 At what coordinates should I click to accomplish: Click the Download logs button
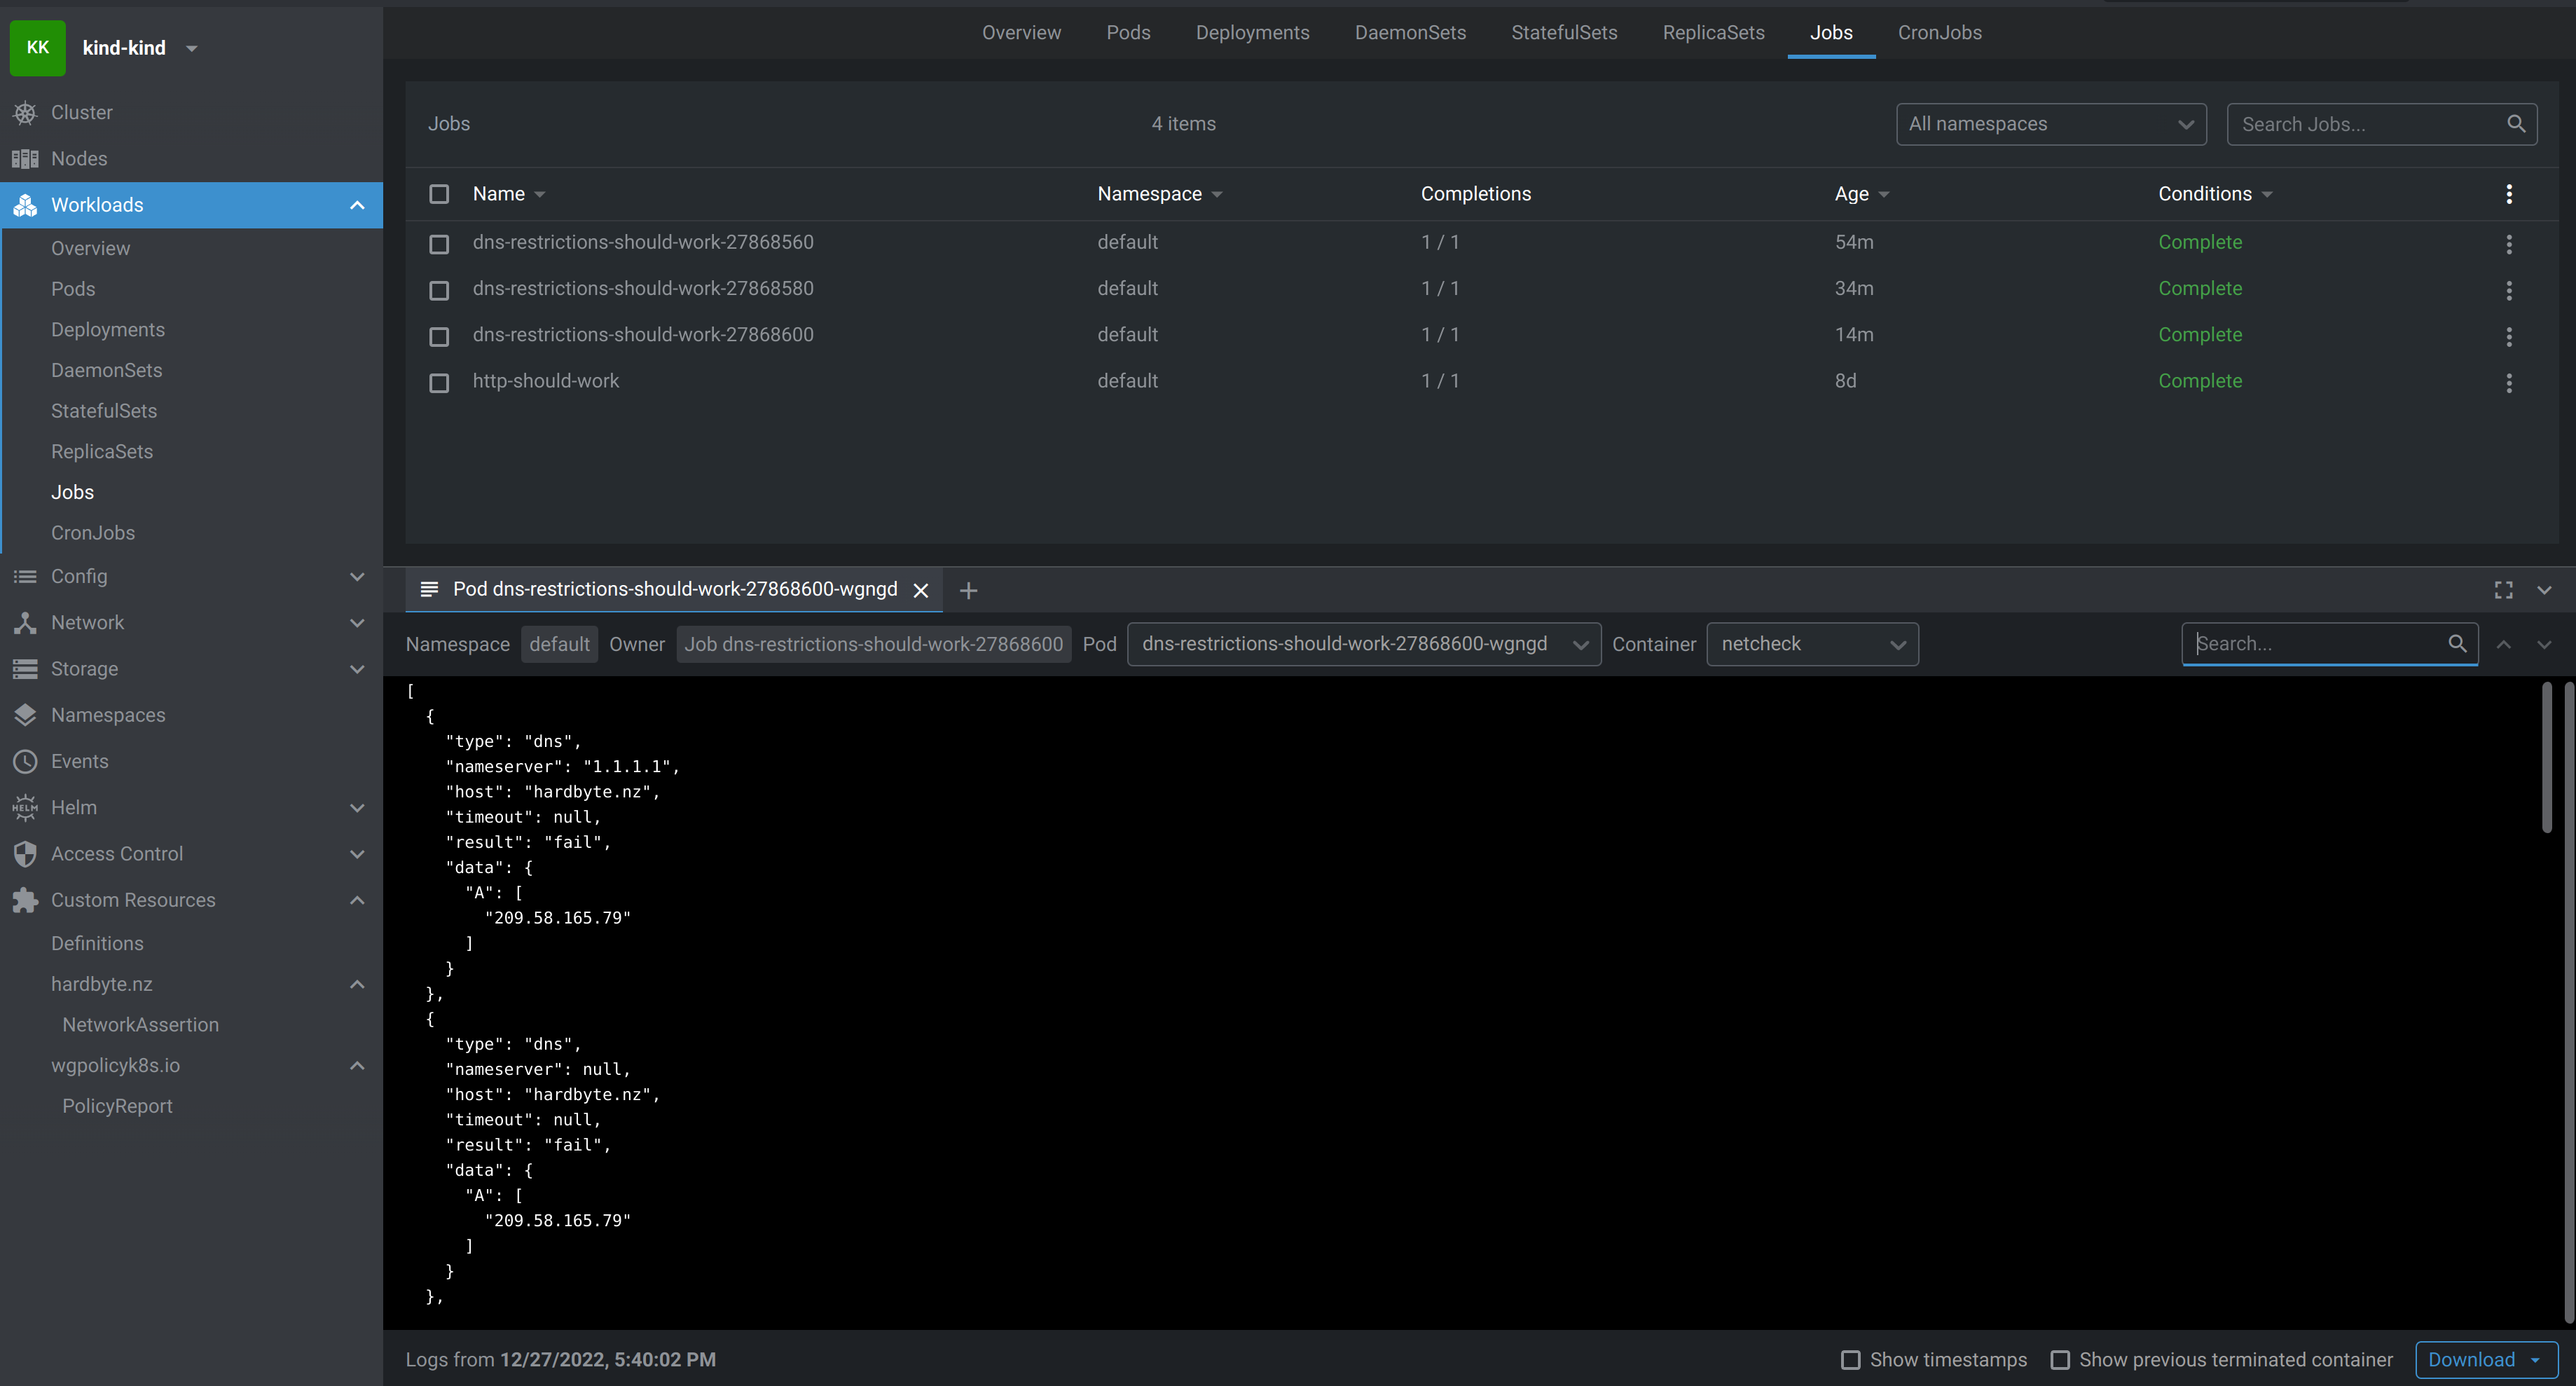tap(2471, 1360)
